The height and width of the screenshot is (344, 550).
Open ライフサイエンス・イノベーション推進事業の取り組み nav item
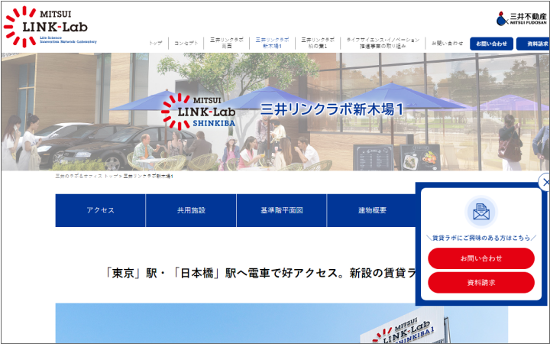point(383,43)
